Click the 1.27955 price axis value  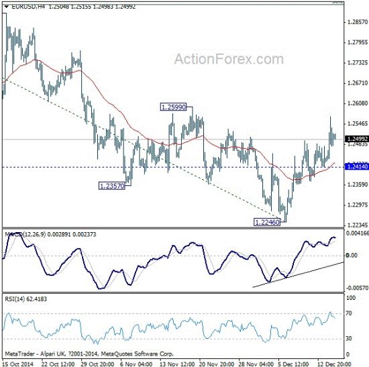[357, 42]
